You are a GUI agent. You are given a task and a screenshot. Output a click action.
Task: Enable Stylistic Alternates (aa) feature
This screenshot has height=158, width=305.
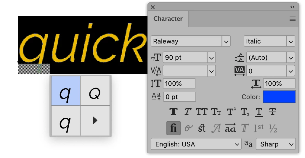click(230, 128)
